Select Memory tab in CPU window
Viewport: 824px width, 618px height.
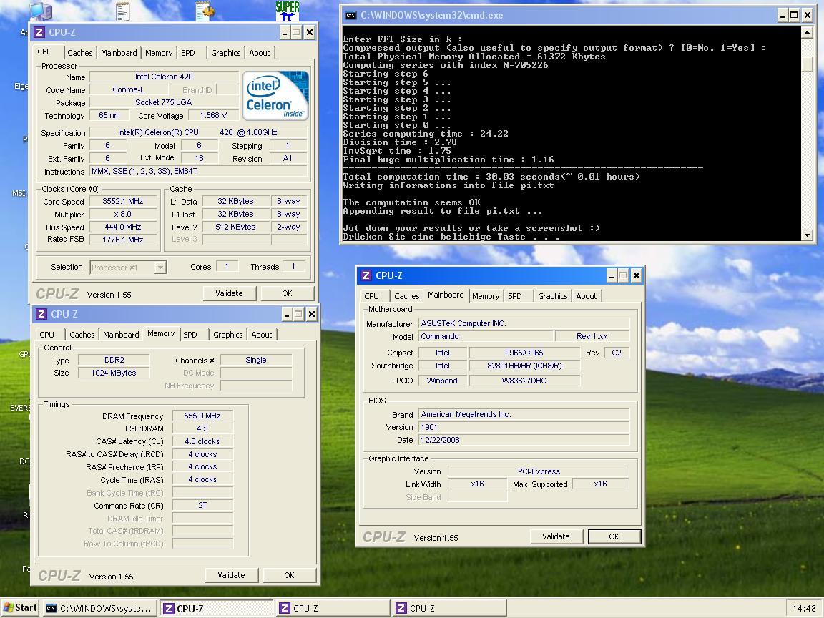click(x=159, y=53)
